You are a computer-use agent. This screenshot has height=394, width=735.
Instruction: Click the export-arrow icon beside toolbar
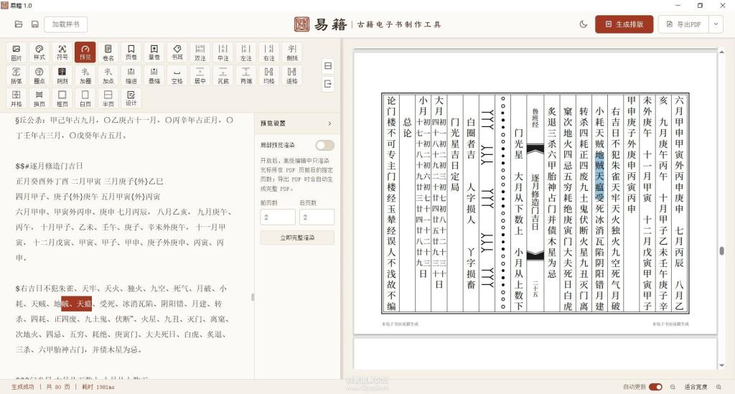(x=328, y=85)
